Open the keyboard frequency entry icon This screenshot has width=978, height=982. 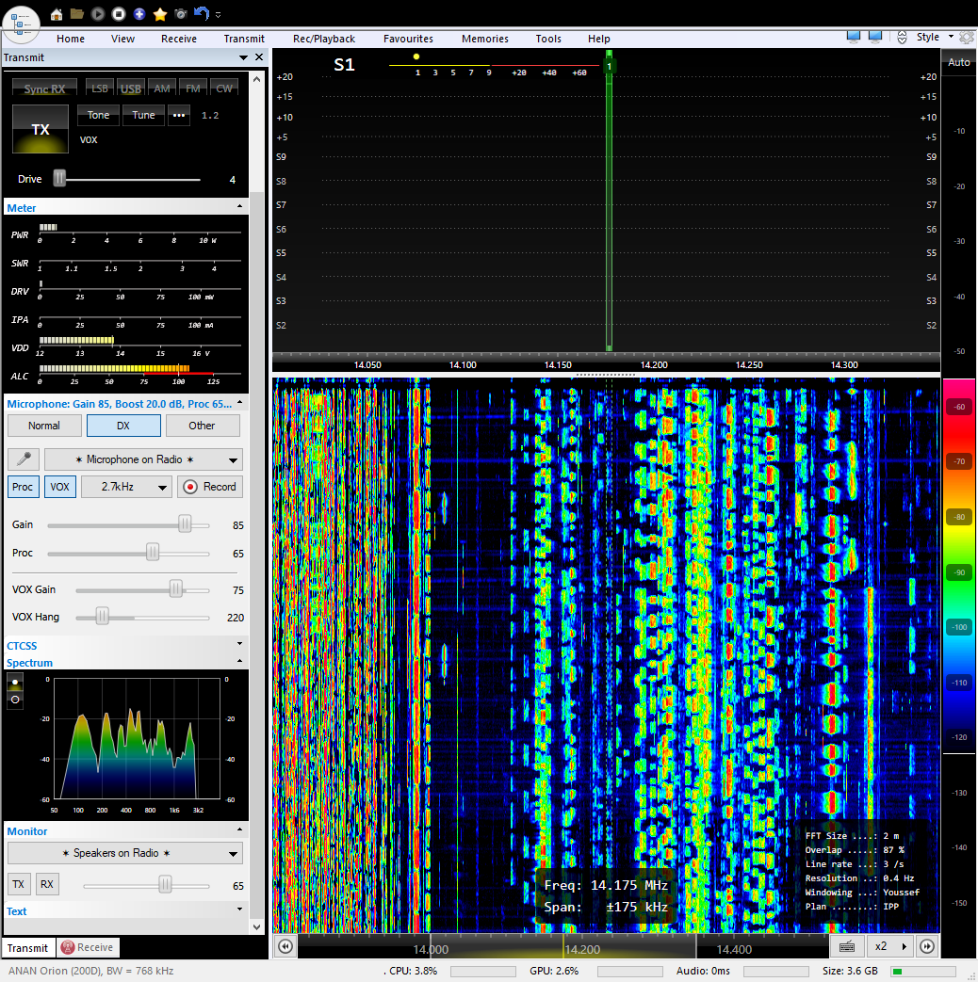pos(847,946)
